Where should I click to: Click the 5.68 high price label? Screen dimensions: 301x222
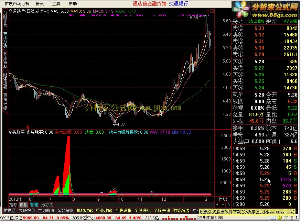[x=194, y=18]
